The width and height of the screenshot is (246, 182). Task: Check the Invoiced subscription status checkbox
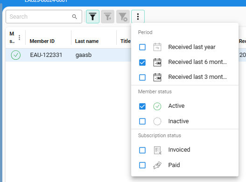[142, 150]
